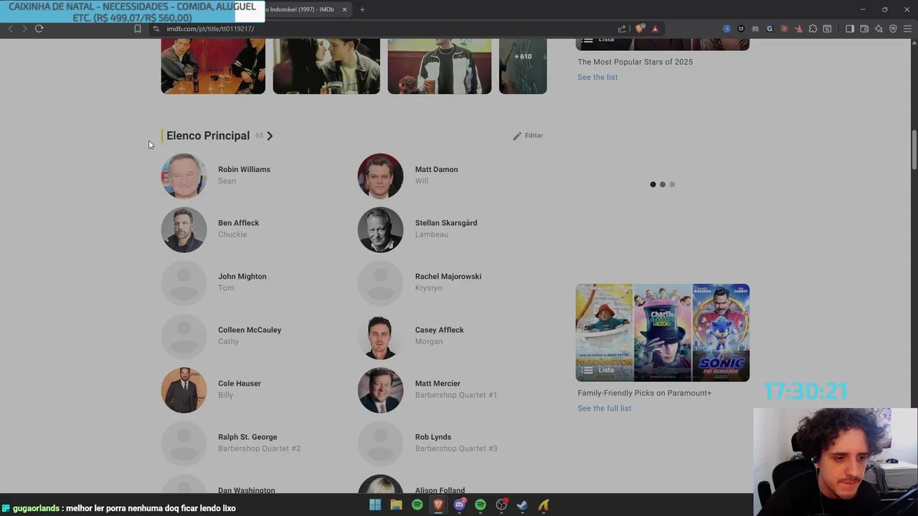918x516 pixels.
Task: Open the Windows Start menu
Action: point(375,505)
